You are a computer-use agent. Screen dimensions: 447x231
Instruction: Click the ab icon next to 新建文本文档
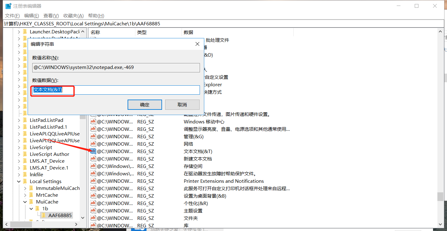pos(93,158)
